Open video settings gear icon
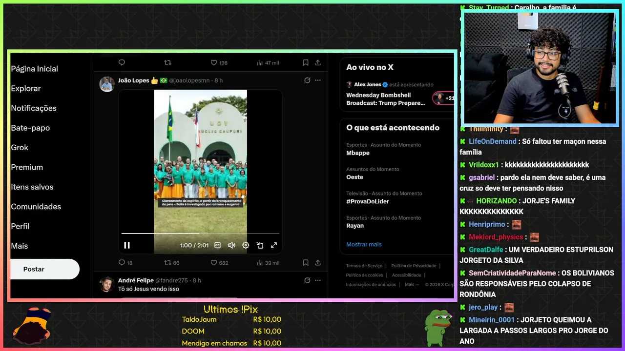 246,245
